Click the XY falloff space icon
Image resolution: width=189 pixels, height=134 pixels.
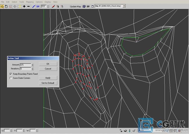(38, 6)
